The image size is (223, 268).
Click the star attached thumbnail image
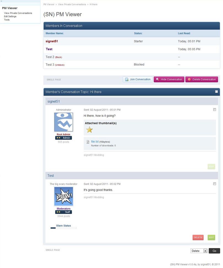[x=89, y=130]
